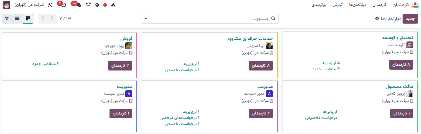Switch to kanban view

(28, 19)
